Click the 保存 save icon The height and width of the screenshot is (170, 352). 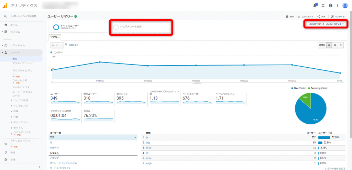(287, 16)
